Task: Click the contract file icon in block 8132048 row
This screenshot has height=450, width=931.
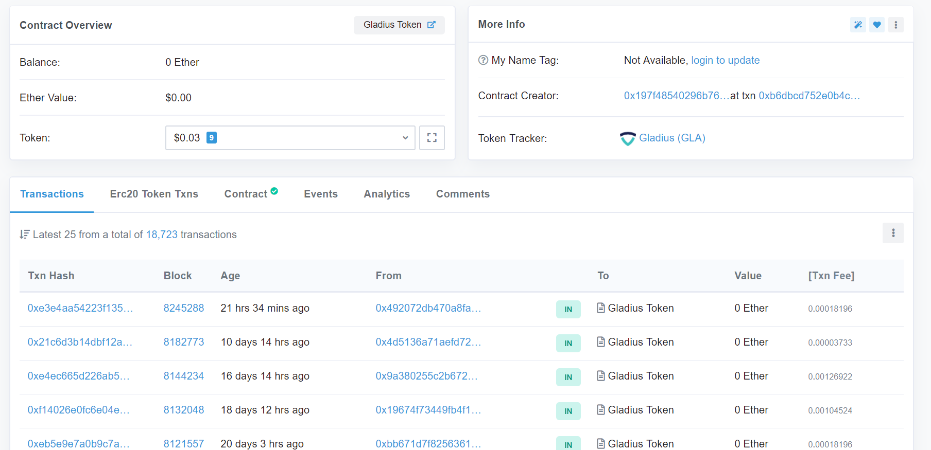Action: 601,410
